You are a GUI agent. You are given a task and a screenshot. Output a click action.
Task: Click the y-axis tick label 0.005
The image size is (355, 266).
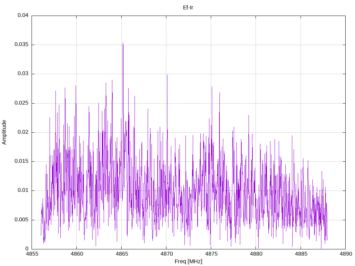point(21,220)
